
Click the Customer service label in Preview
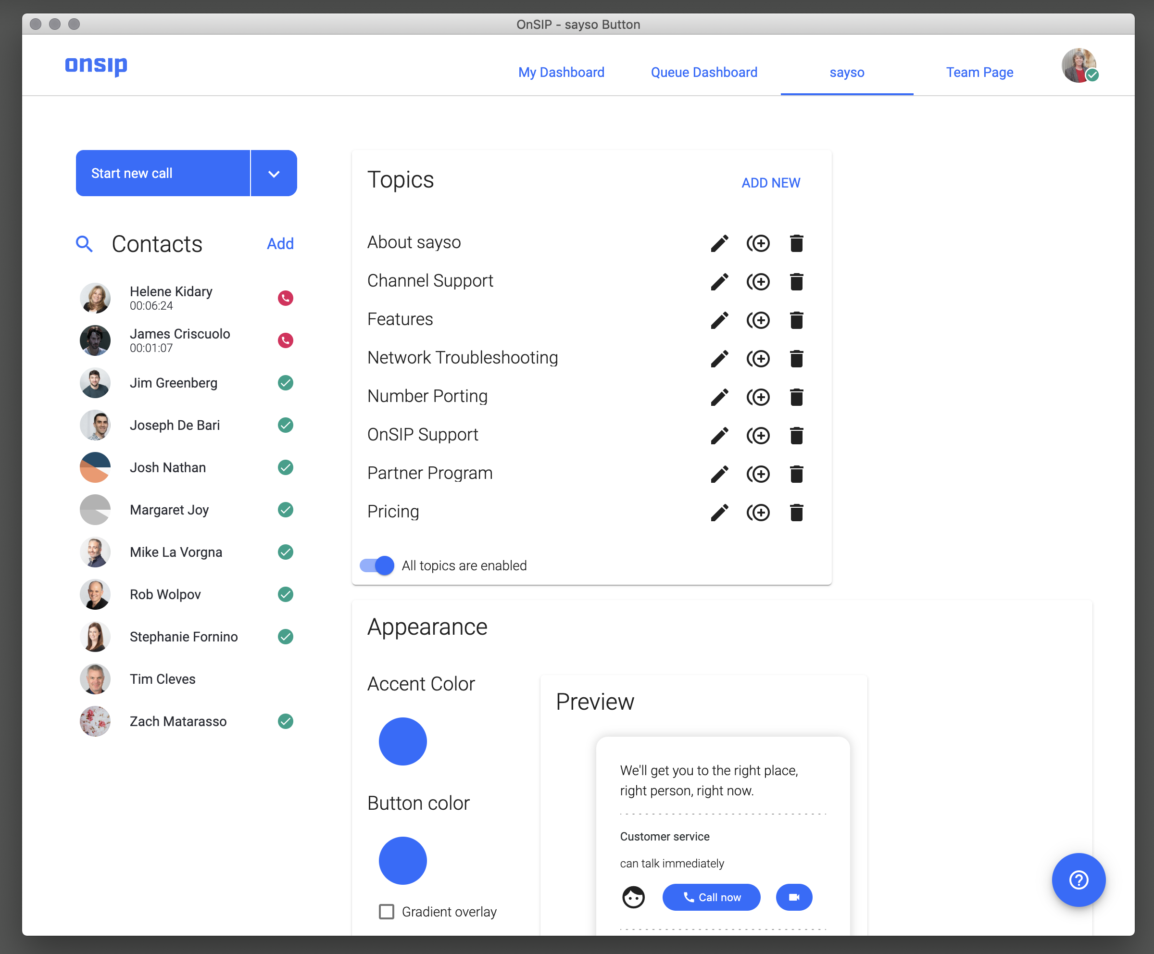[x=665, y=836]
